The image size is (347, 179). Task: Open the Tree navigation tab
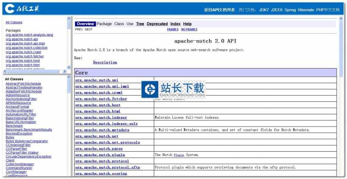pyautogui.click(x=140, y=24)
